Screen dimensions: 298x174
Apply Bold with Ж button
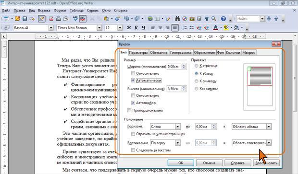pos(129,28)
